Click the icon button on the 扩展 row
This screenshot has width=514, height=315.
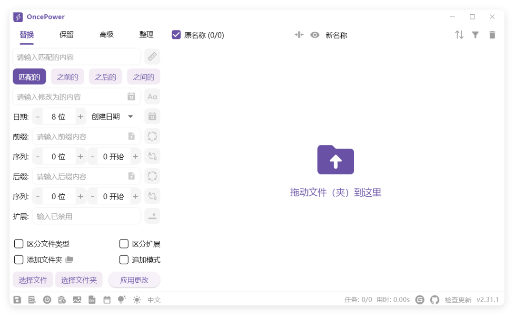(152, 216)
